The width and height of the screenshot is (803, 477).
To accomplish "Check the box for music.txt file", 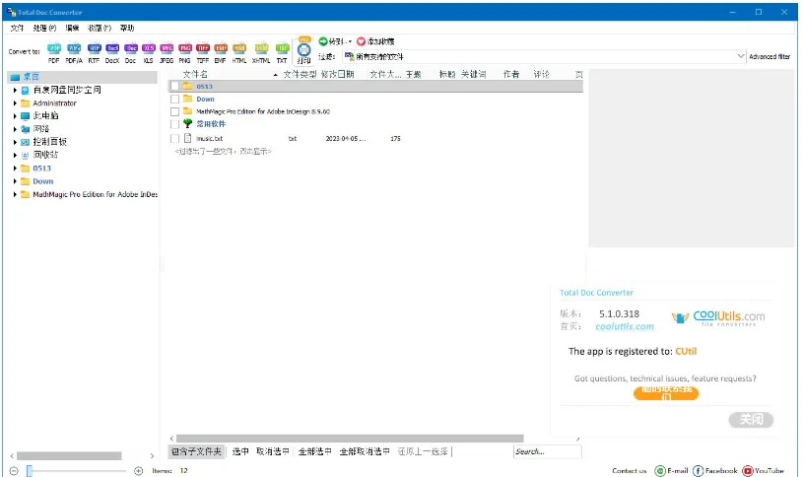I will click(x=174, y=138).
